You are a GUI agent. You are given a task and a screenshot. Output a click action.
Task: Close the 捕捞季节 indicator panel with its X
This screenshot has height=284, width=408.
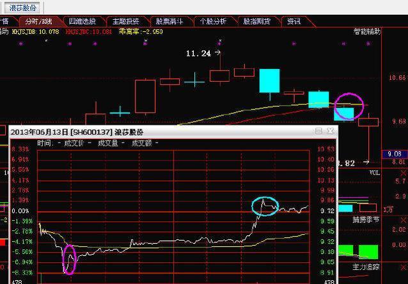404,220
